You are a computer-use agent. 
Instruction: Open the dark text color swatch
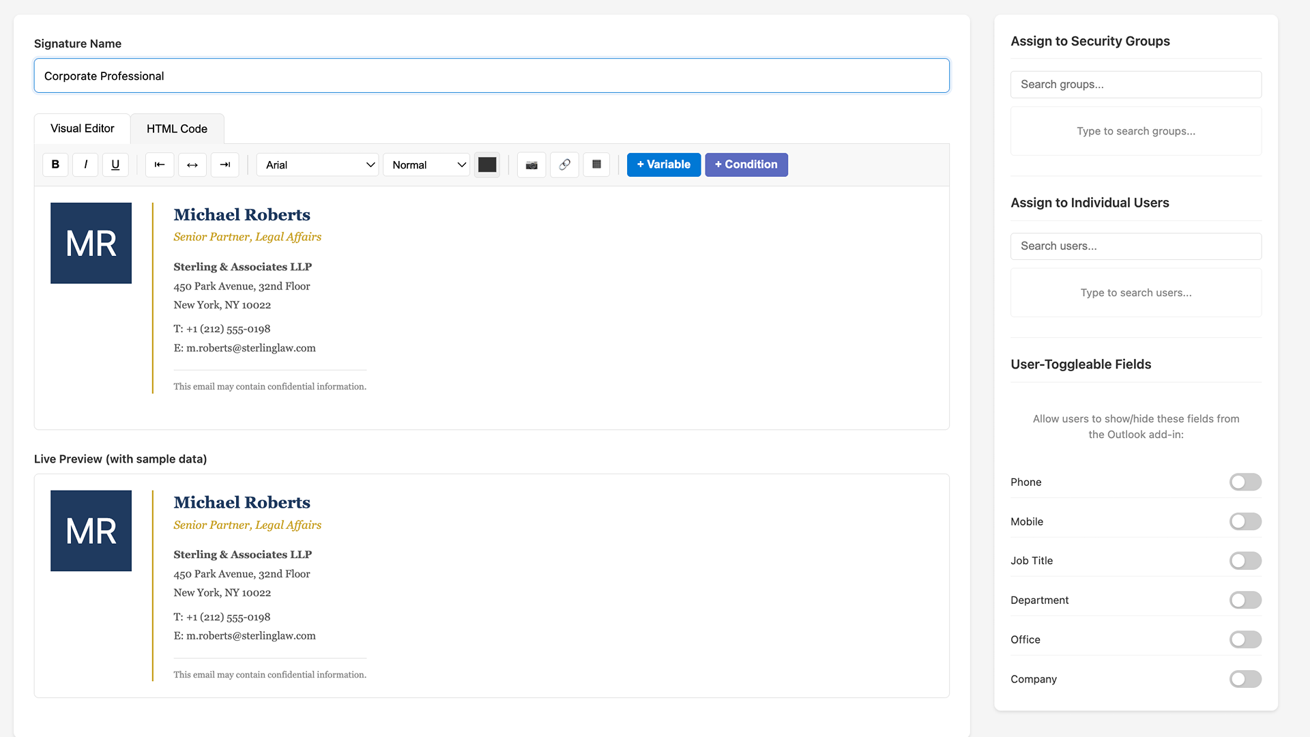(487, 164)
